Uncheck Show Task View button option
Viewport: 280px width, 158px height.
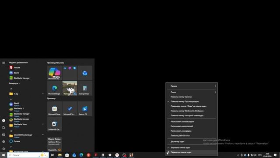[192, 101]
